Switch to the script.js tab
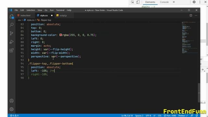 [63, 16]
